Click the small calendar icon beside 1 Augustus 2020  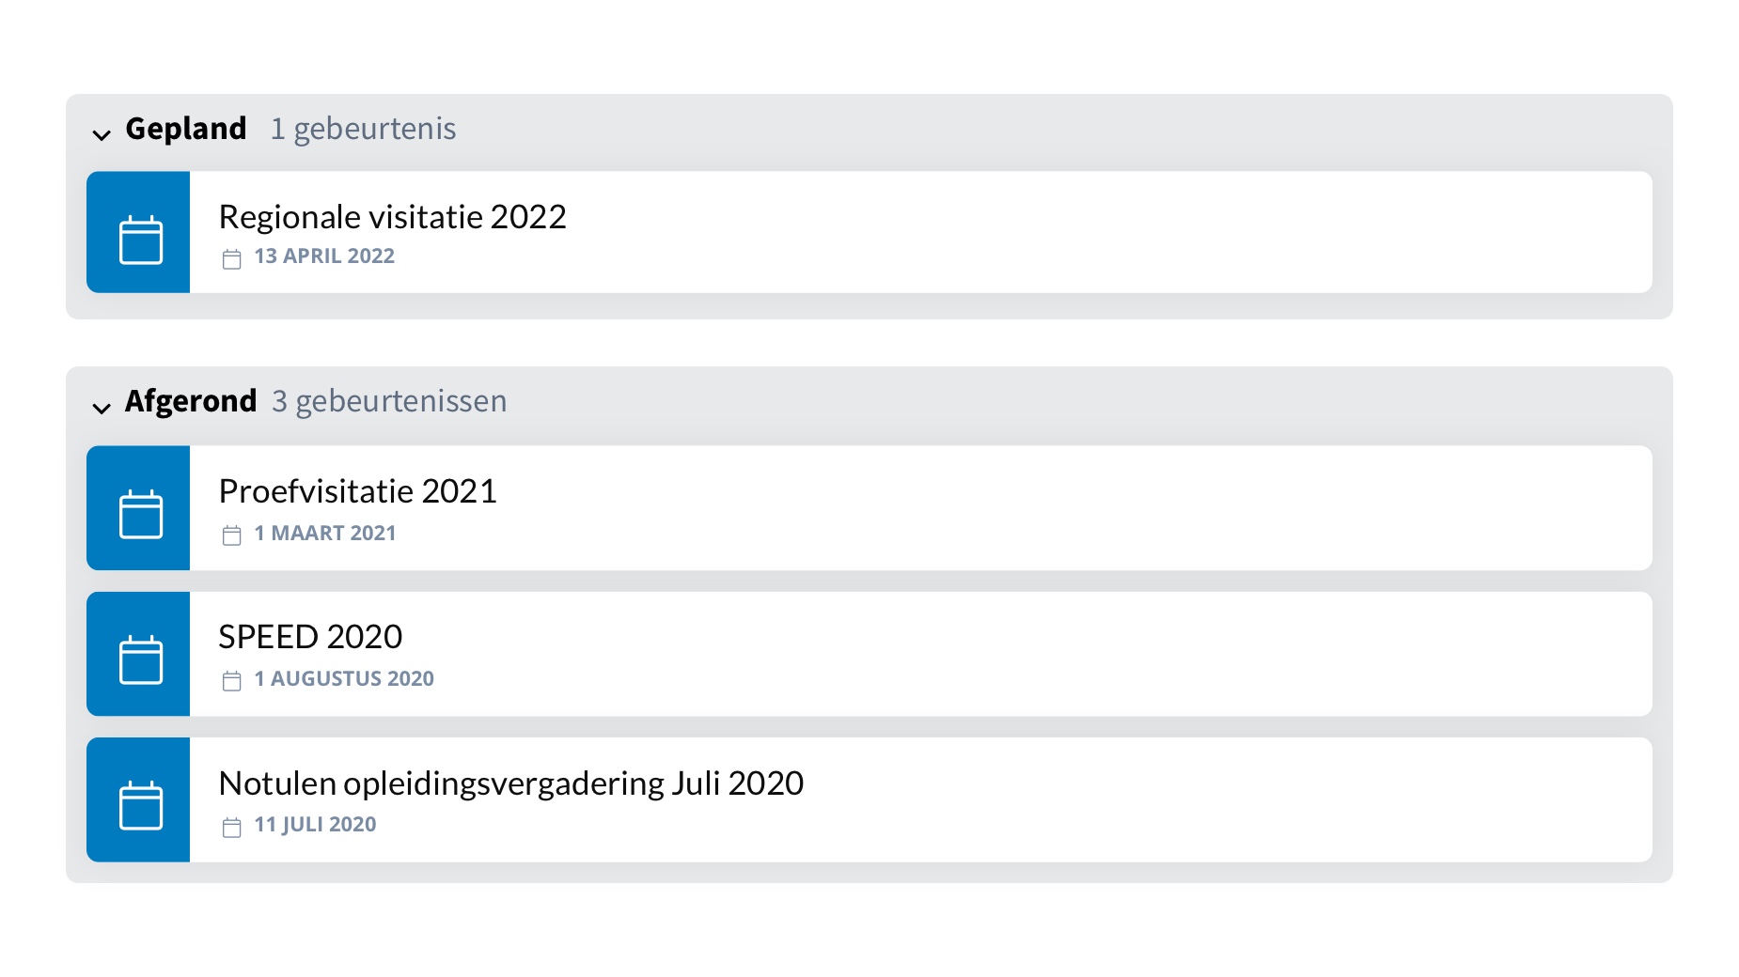click(x=232, y=680)
